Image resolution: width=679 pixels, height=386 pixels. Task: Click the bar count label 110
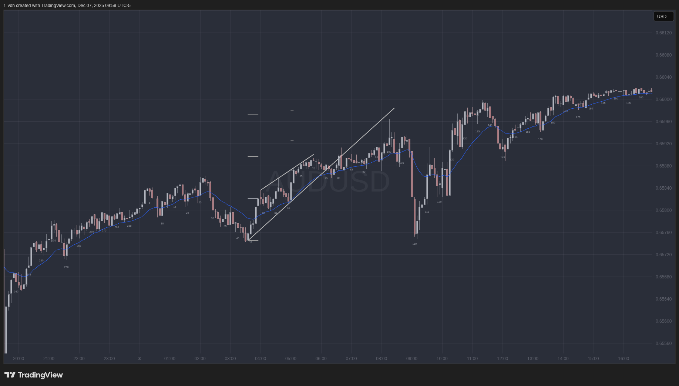click(414, 244)
